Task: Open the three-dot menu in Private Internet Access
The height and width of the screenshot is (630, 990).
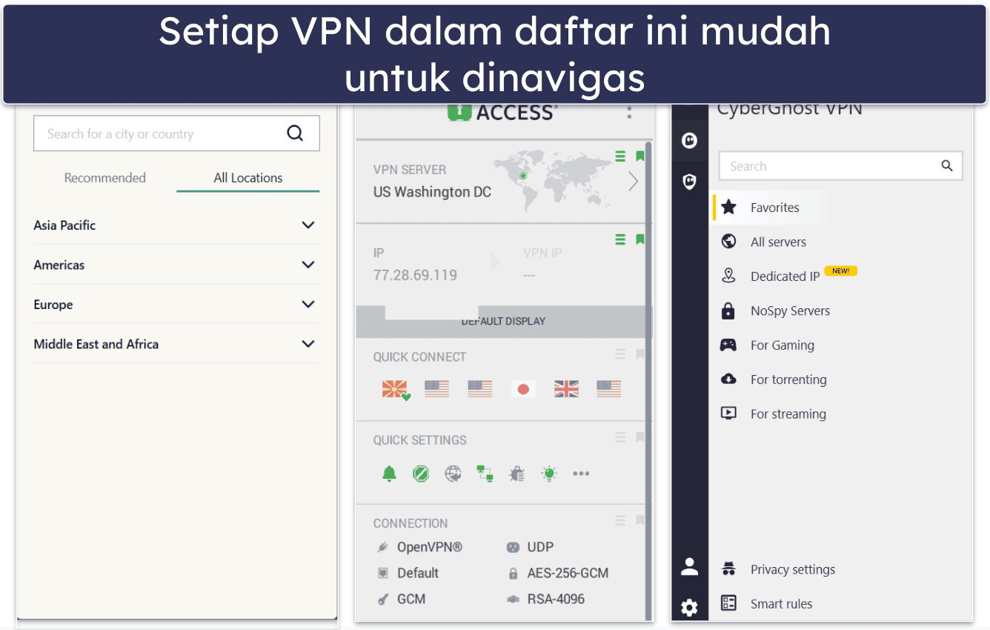Action: coord(629,113)
